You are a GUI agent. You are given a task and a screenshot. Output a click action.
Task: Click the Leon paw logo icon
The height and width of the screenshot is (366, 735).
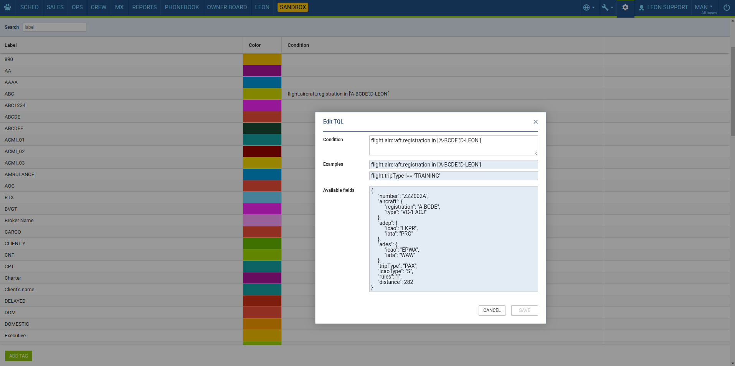point(7,7)
